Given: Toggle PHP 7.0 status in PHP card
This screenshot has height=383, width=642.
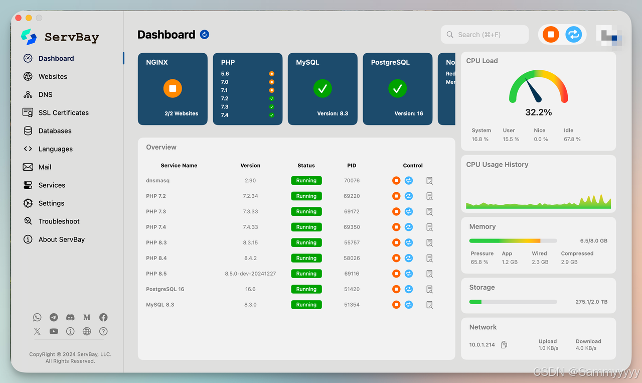Looking at the screenshot, I should coord(272,82).
